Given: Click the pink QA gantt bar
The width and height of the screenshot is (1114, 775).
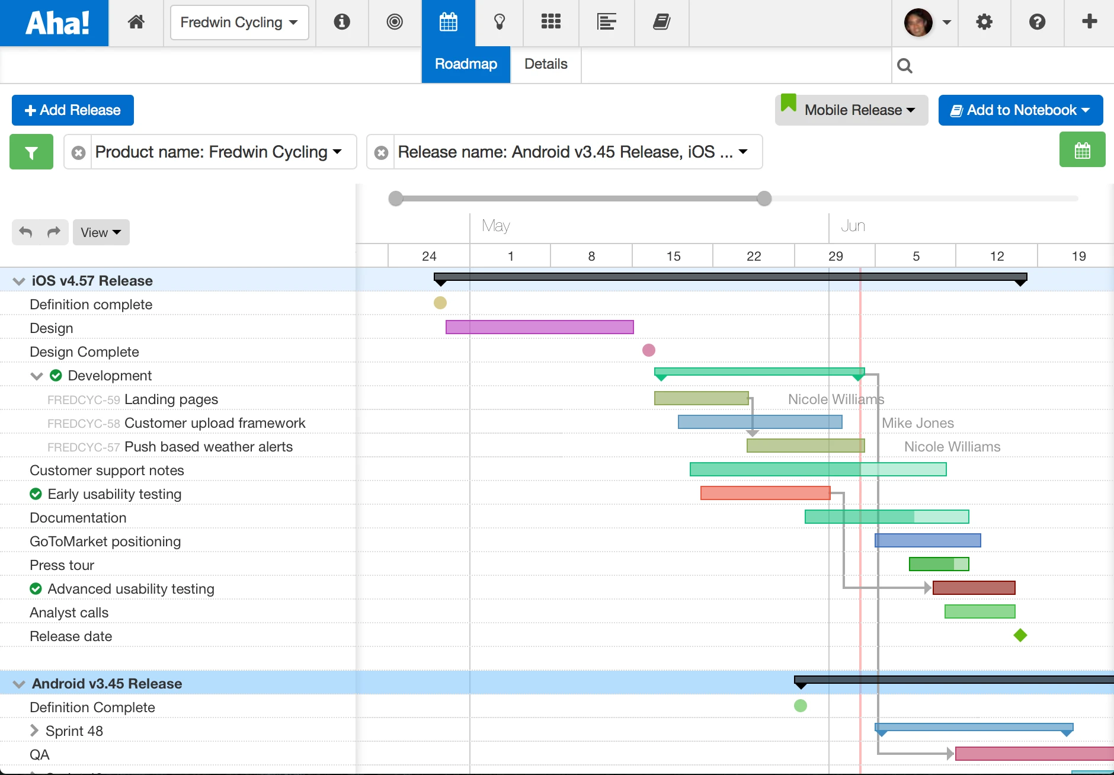Looking at the screenshot, I should pyautogui.click(x=1035, y=754).
